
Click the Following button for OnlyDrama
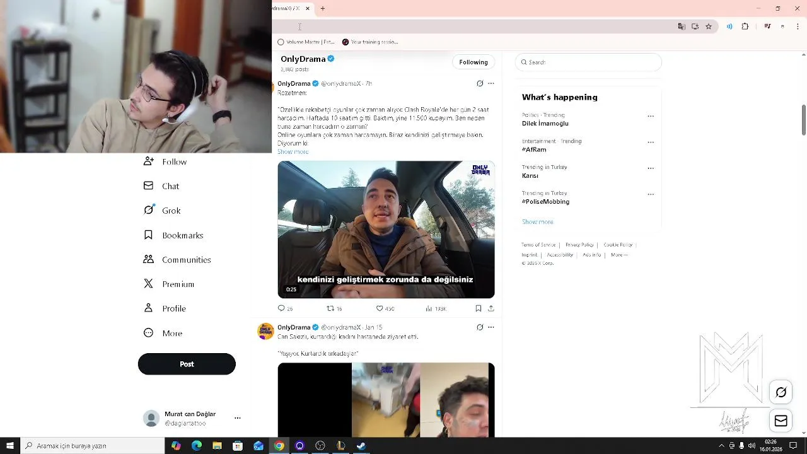click(x=473, y=62)
